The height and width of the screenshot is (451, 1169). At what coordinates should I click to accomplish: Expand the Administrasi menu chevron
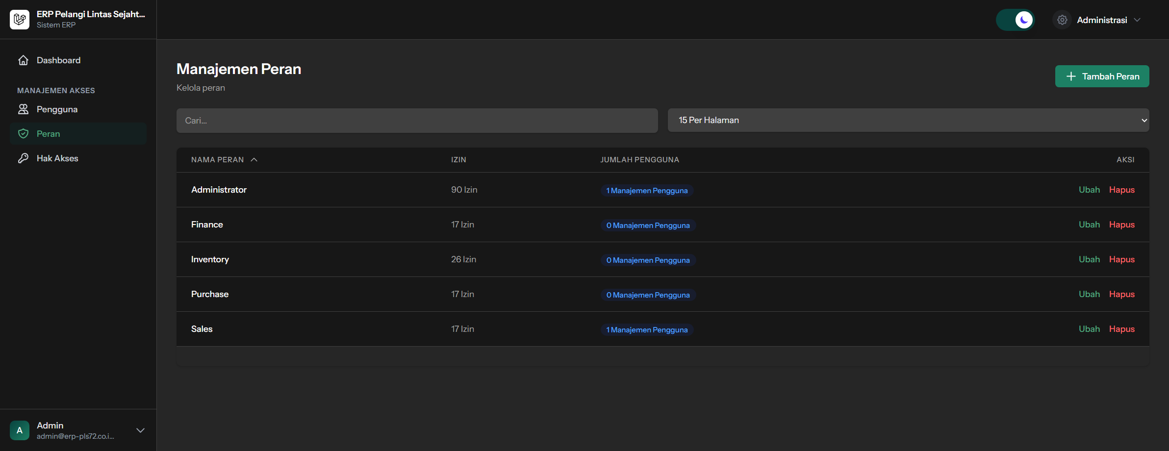(x=1138, y=20)
